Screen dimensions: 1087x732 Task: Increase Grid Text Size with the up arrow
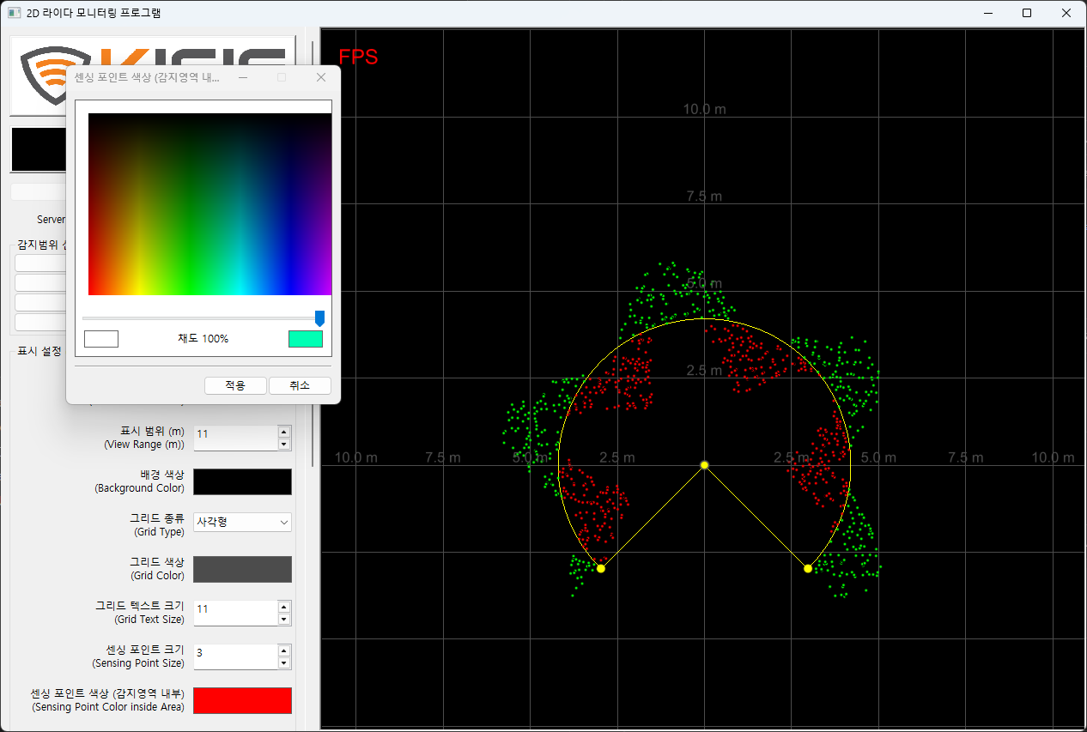pyautogui.click(x=284, y=607)
